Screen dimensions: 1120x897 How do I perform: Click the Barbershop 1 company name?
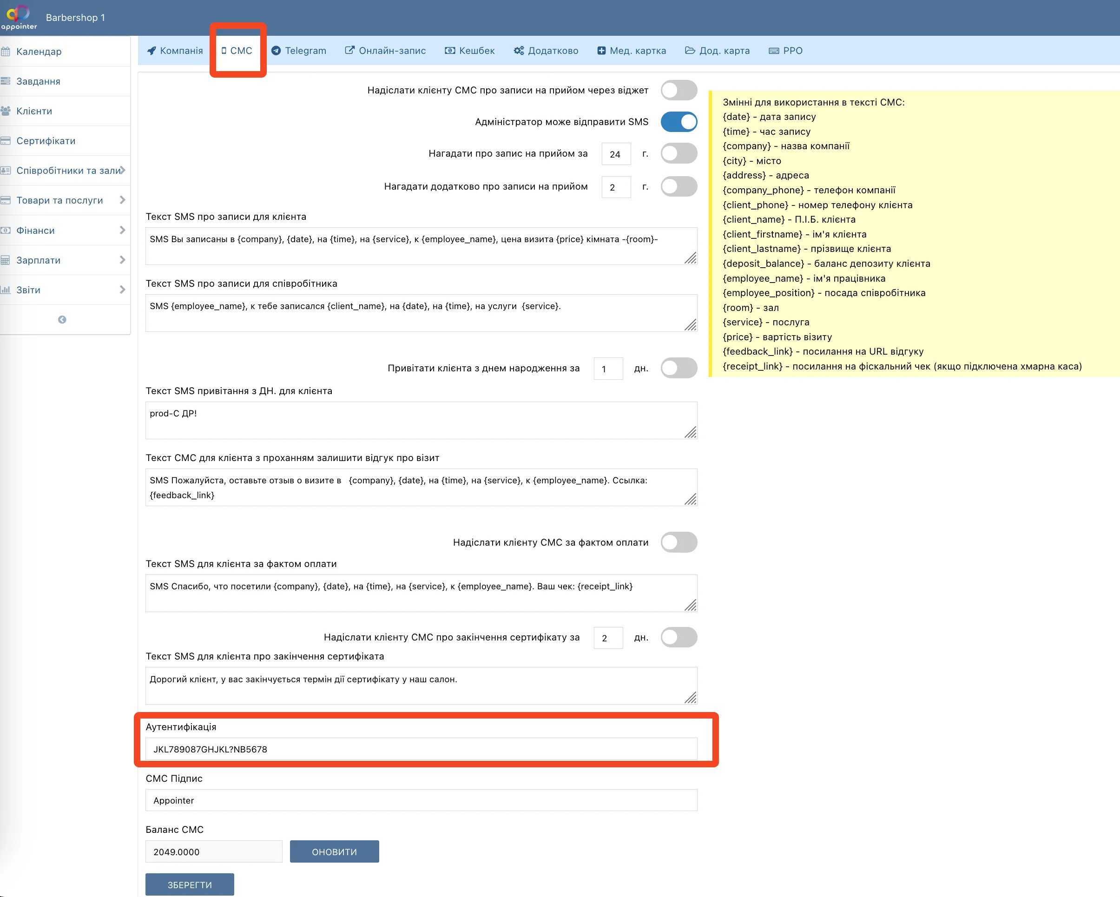pos(75,18)
